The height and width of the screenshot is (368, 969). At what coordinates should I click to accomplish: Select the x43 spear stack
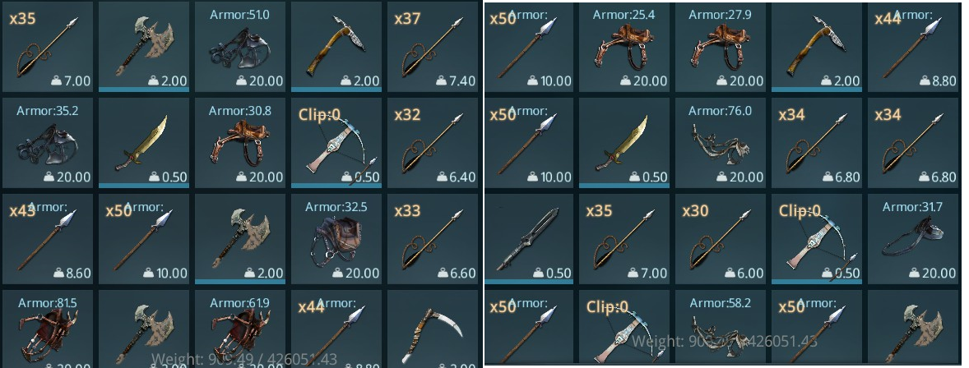point(49,240)
